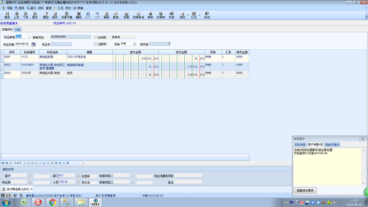The image size is (368, 207).
Task: Click the 增加 add voucher icon
Action: click(46, 15)
